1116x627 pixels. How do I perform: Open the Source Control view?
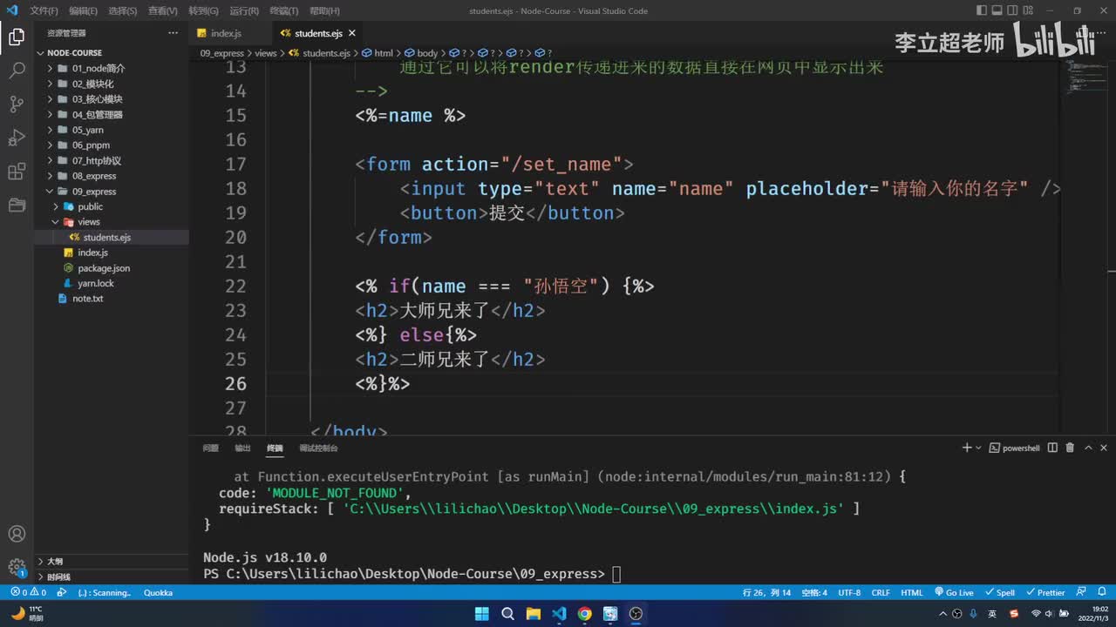coord(17,104)
